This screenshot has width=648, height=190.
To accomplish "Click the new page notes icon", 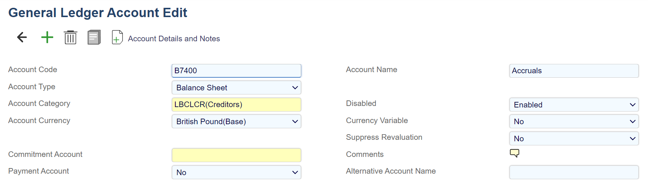I will 117,38.
